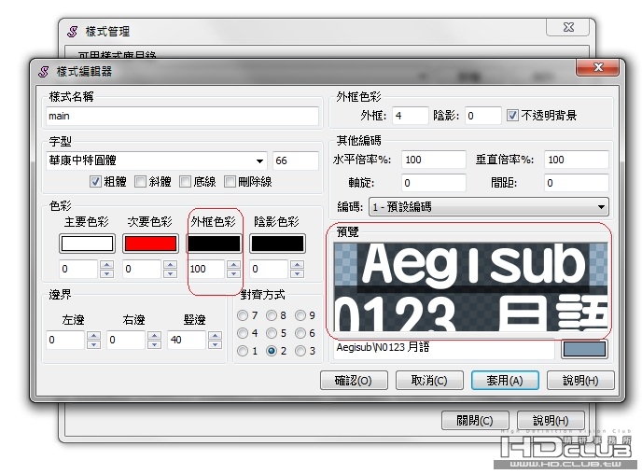Decrease the 左邊 margin value
Image resolution: width=642 pixels, height=474 pixels.
93,344
